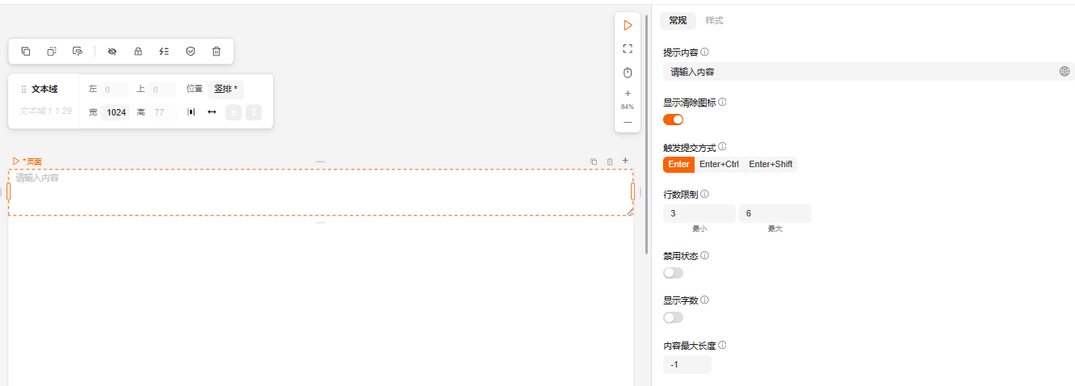
Task: Select the Enter submit option
Action: tap(678, 164)
